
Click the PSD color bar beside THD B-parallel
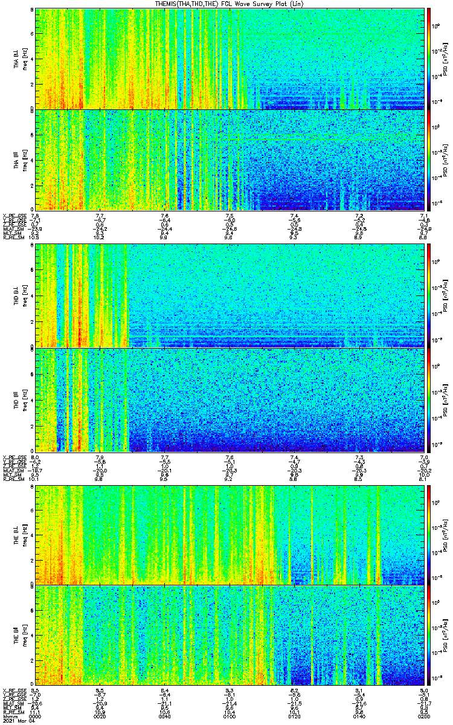[428, 399]
